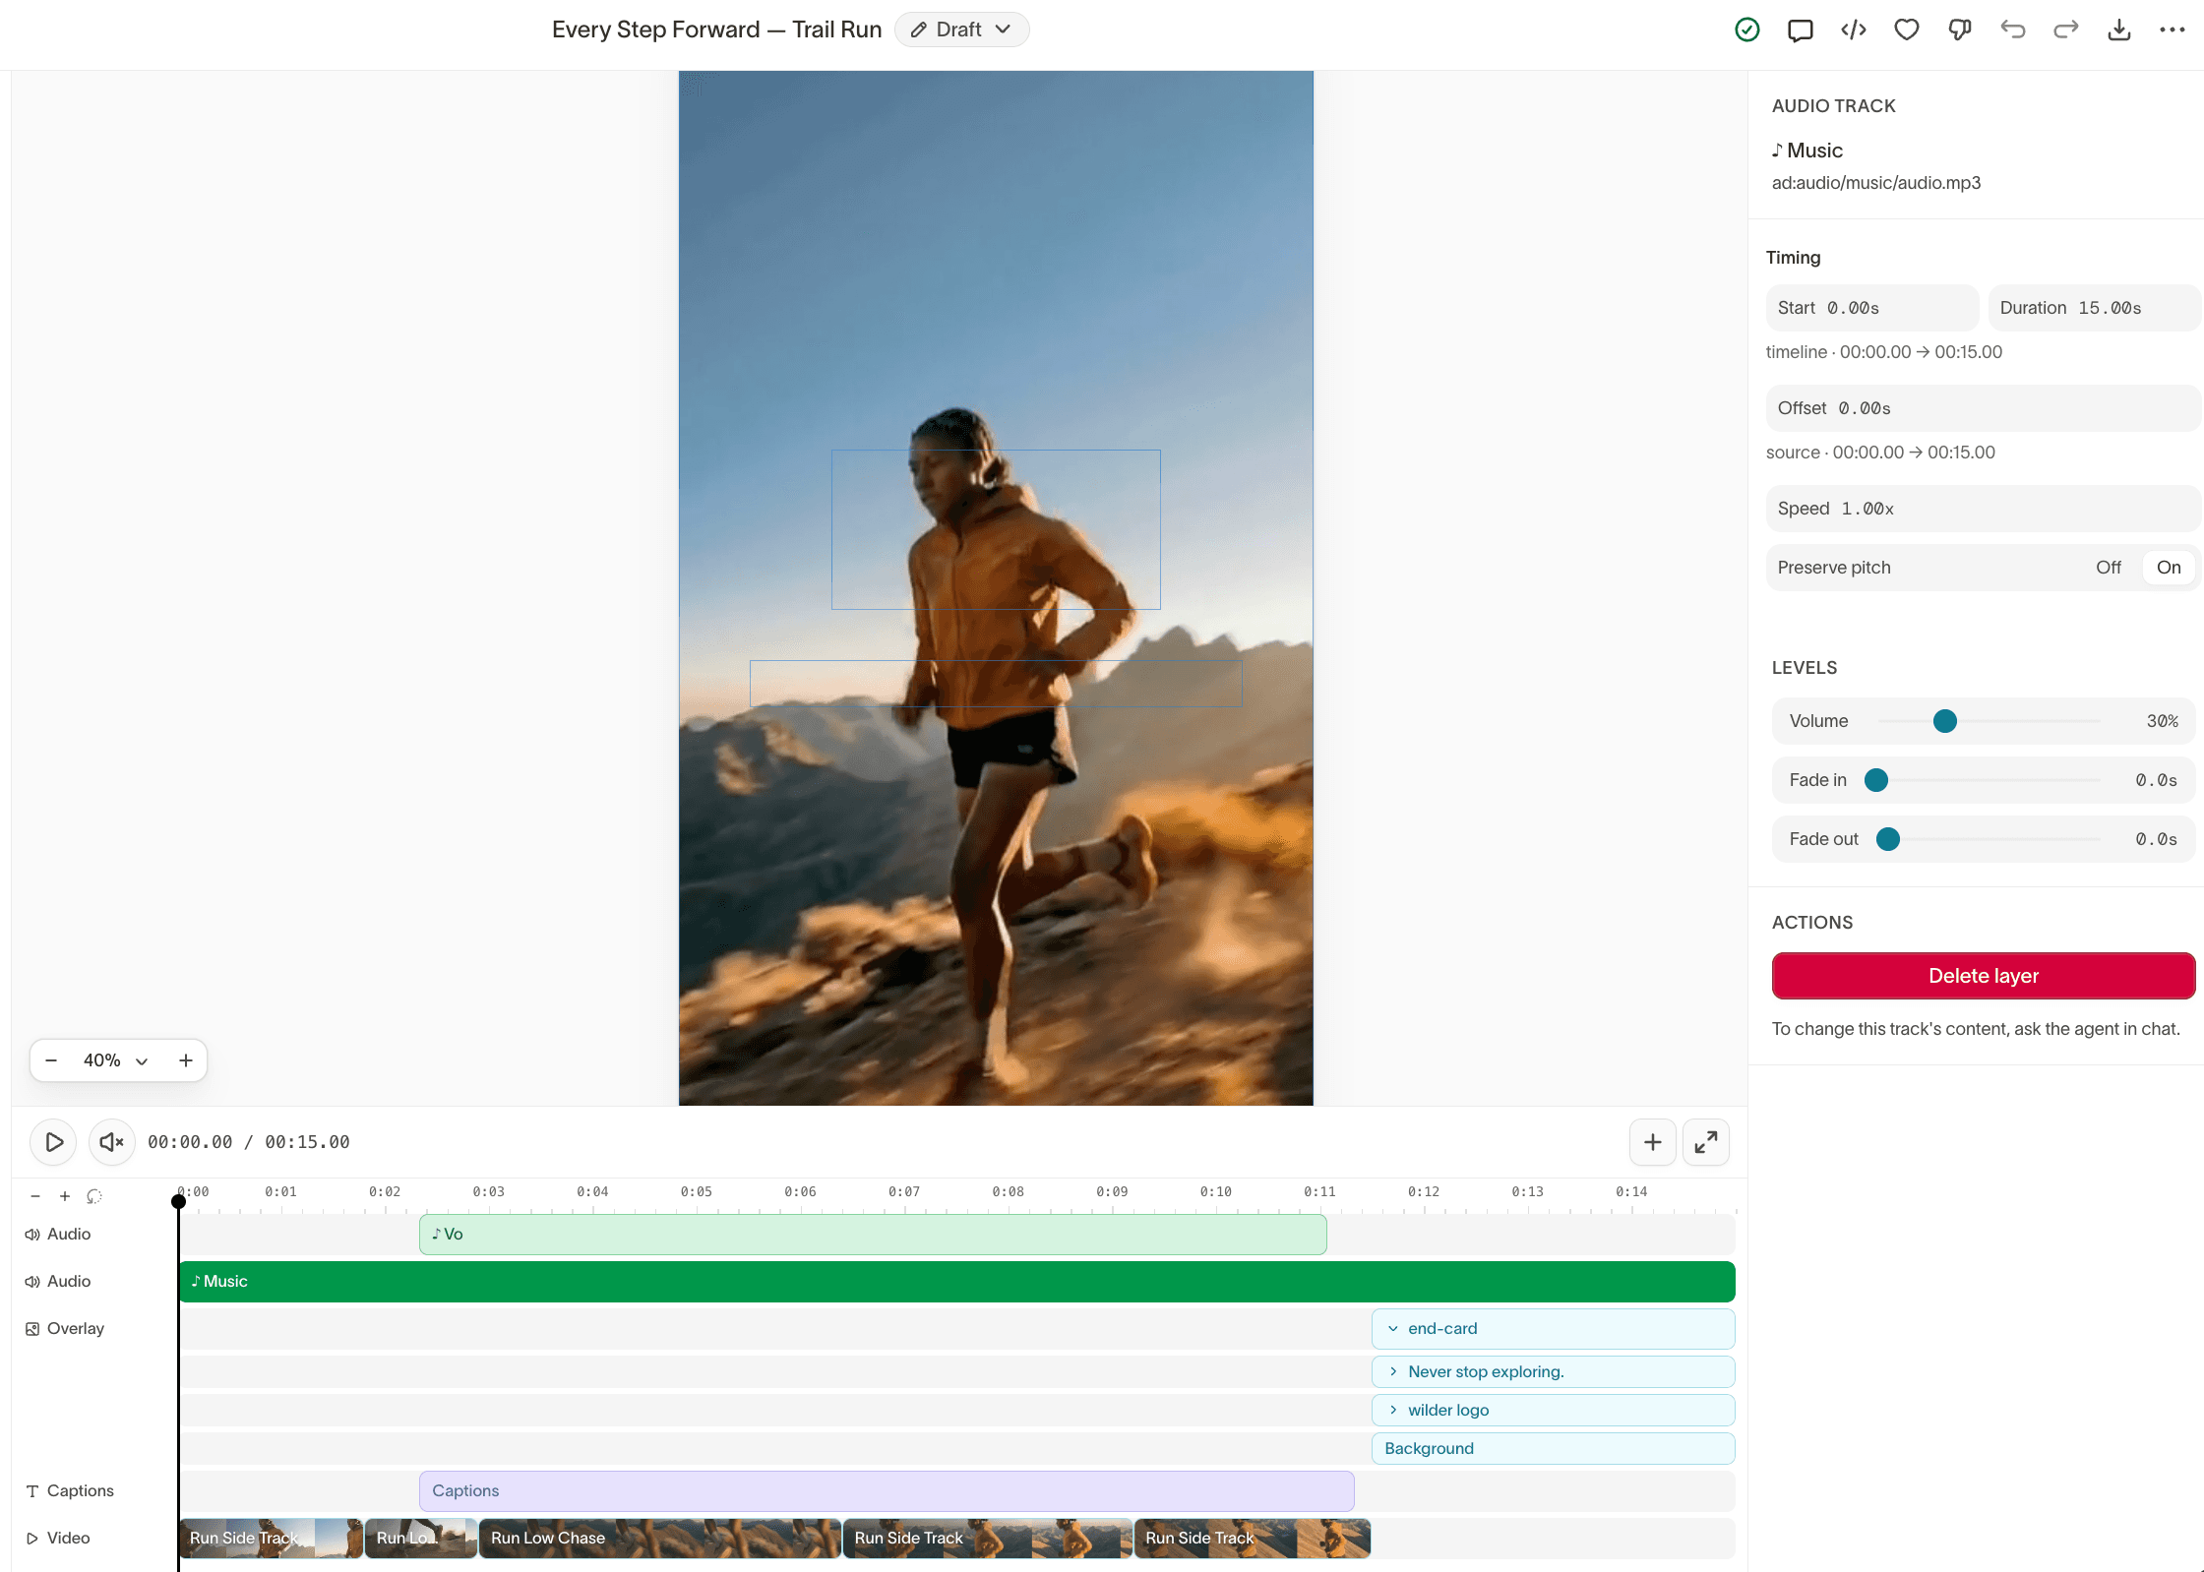The width and height of the screenshot is (2204, 1572).
Task: Select the Background overlay clip
Action: coord(1553,1449)
